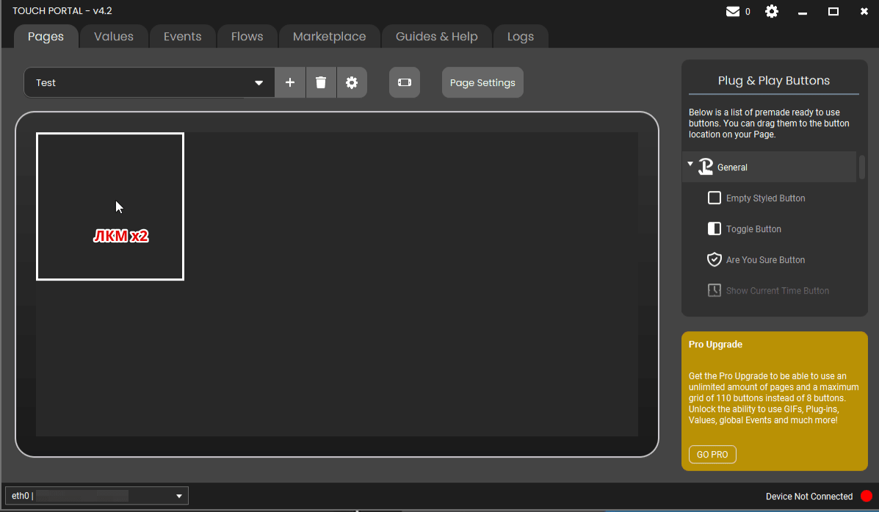Click the Plug & Play list scrollbar
This screenshot has height=512, width=879.
862,167
